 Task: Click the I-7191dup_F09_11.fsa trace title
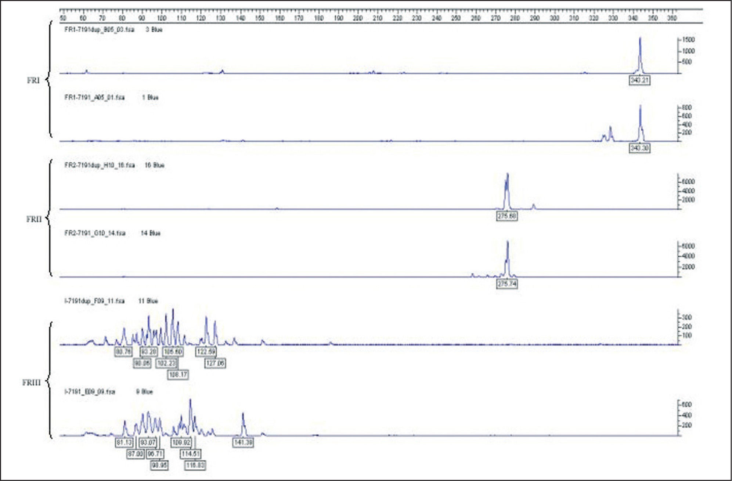94,301
